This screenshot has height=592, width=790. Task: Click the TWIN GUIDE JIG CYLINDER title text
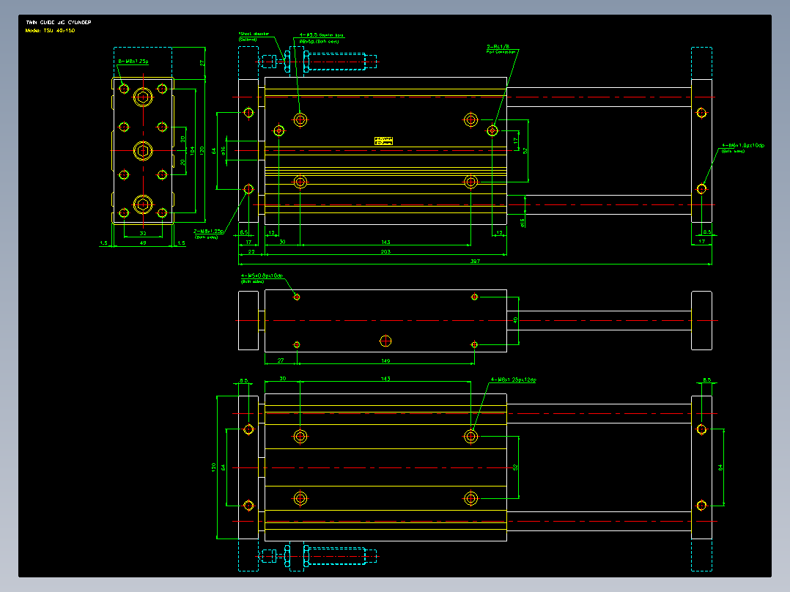[59, 22]
